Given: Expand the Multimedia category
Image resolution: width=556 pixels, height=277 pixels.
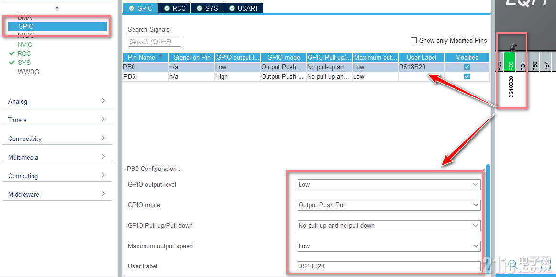Looking at the screenshot, I should click(x=103, y=156).
